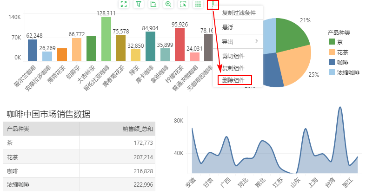This screenshot has height=195, width=366.
Task: Select the zoom-in magnifier icon
Action: tap(168, 4)
